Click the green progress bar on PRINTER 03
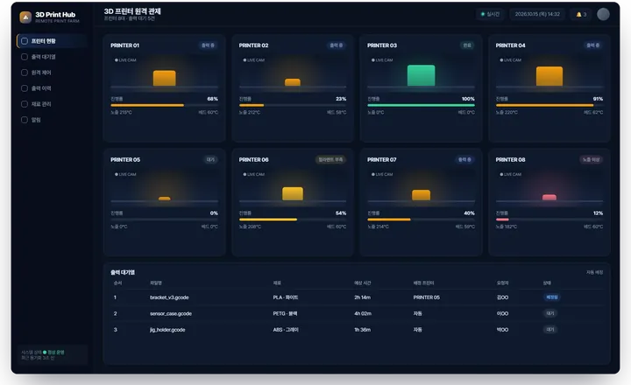631x385 pixels. click(x=421, y=105)
